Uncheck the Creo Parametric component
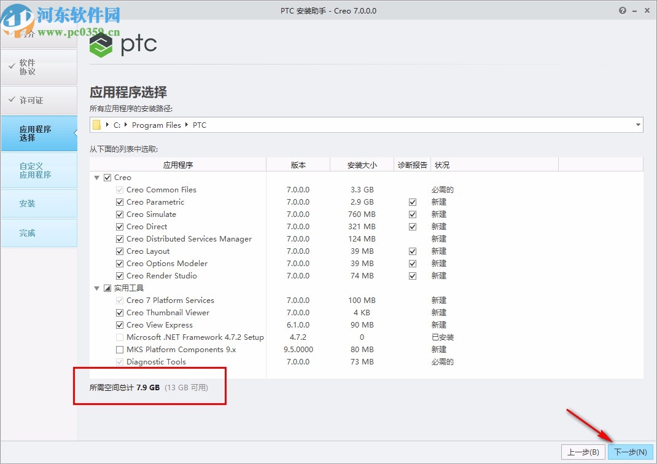Viewport: 657px width, 464px height. (119, 202)
